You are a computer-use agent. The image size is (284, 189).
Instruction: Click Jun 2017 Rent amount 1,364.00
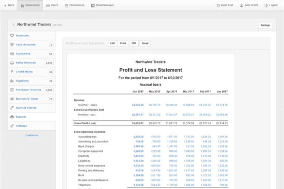tap(139, 175)
